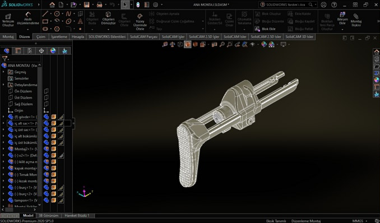The height and width of the screenshot is (223, 380).
Task: Toggle visibility of Sağ Düzlem plane in display pane
Action: click(x=46, y=104)
